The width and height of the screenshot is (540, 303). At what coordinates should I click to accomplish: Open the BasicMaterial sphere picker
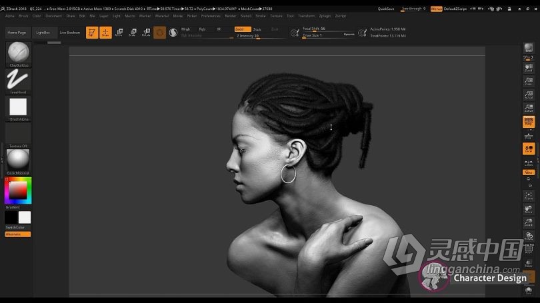(x=18, y=162)
